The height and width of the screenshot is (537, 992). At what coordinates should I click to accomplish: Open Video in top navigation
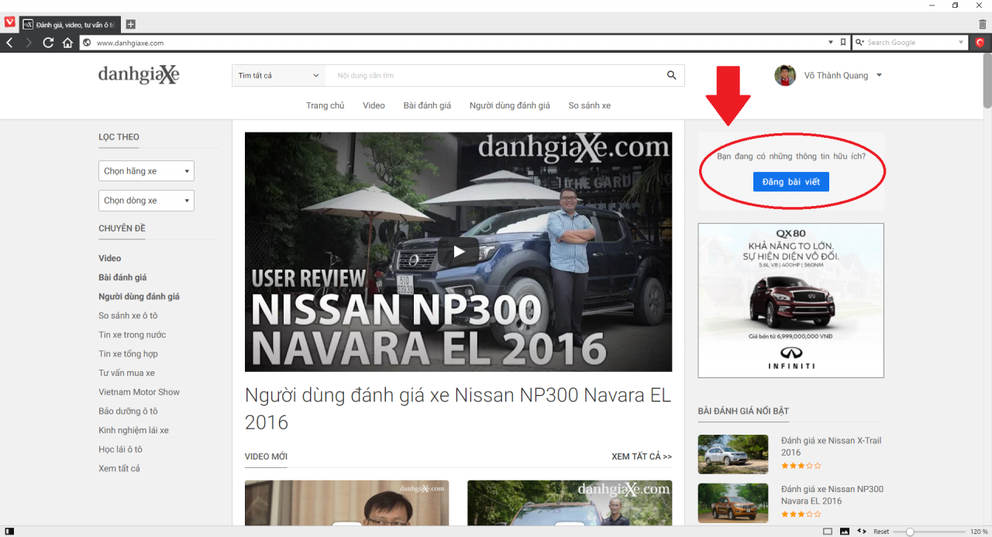[374, 105]
